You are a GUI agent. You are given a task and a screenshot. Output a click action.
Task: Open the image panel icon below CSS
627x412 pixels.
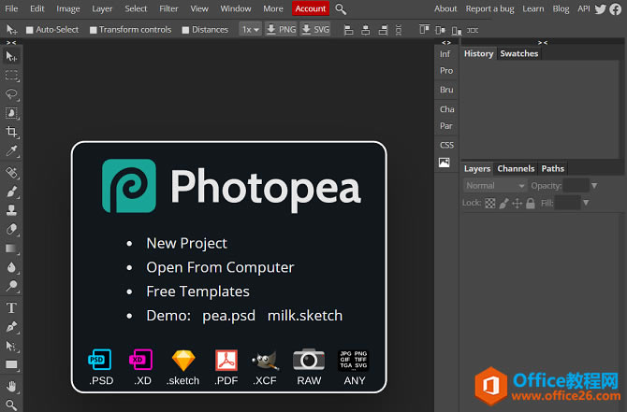tap(445, 163)
